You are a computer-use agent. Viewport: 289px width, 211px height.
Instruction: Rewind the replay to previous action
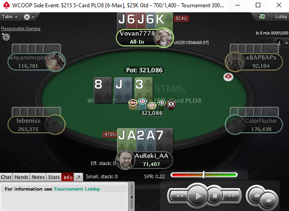tap(179, 196)
